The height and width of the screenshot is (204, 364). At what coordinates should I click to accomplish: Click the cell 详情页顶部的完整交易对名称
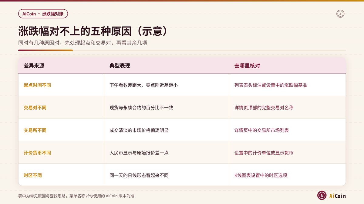[264, 108]
